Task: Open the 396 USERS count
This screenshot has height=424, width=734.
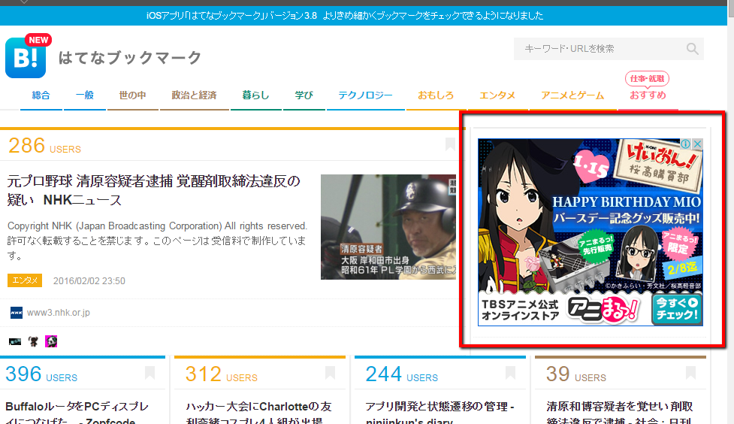Action: point(41,374)
